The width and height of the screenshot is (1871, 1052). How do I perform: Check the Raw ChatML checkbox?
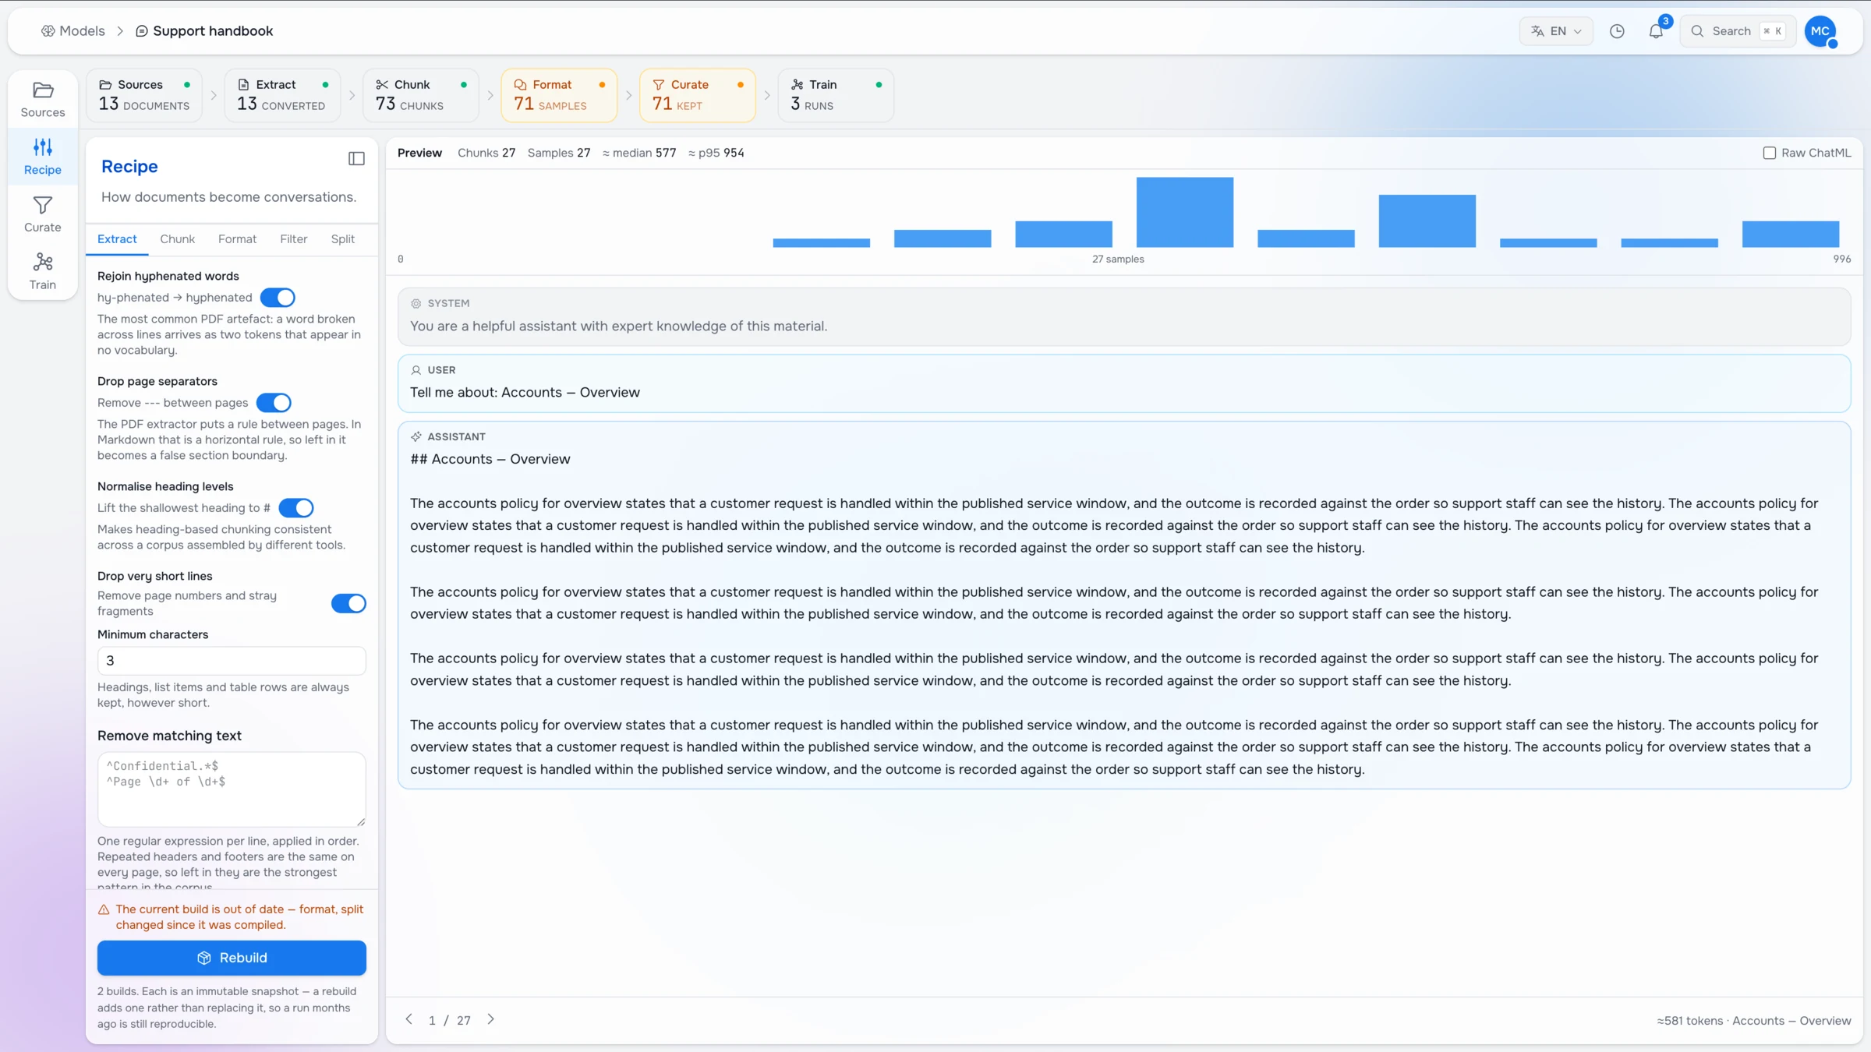[x=1769, y=153]
